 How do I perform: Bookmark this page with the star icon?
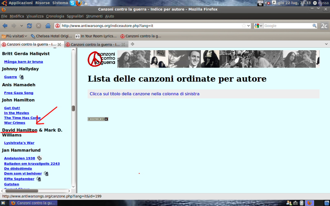pyautogui.click(x=244, y=26)
